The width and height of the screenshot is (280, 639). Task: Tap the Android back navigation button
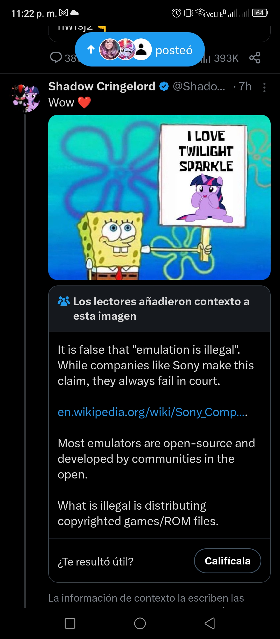click(x=210, y=623)
